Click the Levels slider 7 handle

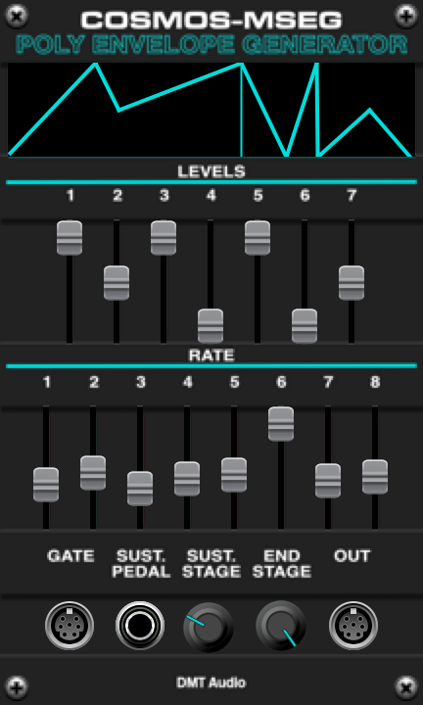coord(352,283)
